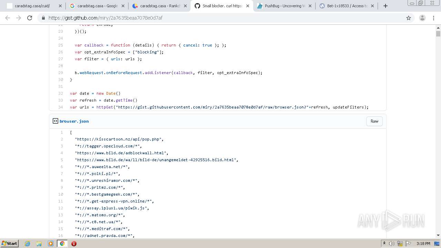Click the httpGet githubusercontent URL string
Screen dimensions: 441x248
coord(212,107)
